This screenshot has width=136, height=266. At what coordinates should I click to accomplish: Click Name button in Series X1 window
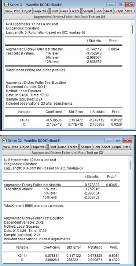tap(64, 11)
